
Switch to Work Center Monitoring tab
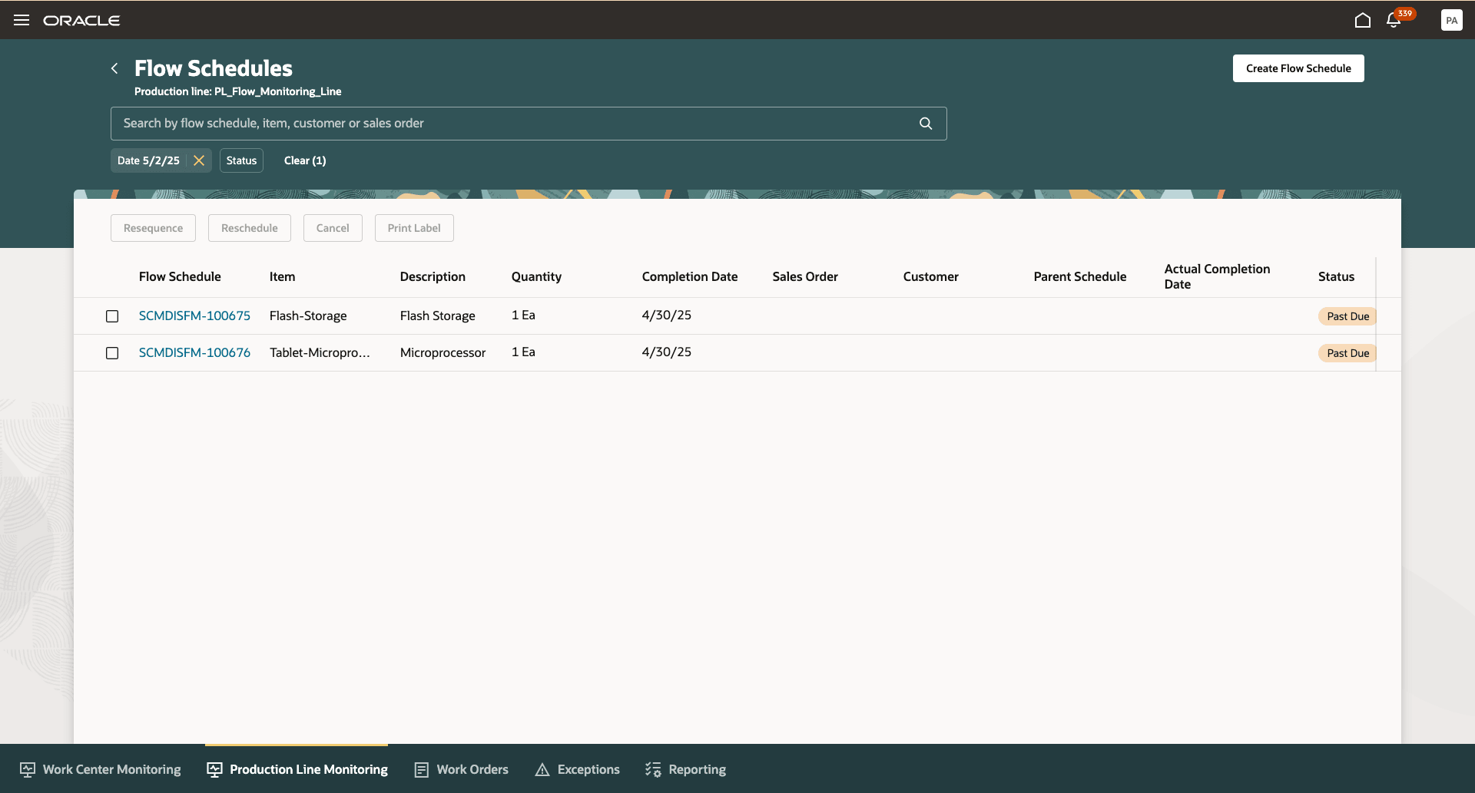tap(101, 769)
